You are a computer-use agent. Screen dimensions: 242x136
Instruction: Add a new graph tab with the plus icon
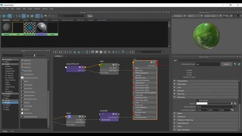click(x=67, y=56)
